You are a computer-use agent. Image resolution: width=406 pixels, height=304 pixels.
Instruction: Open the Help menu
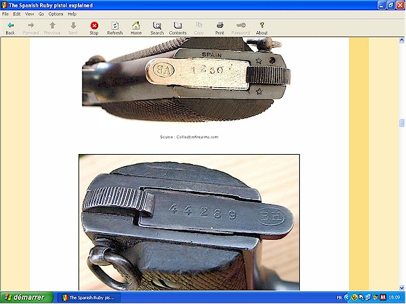(72, 14)
